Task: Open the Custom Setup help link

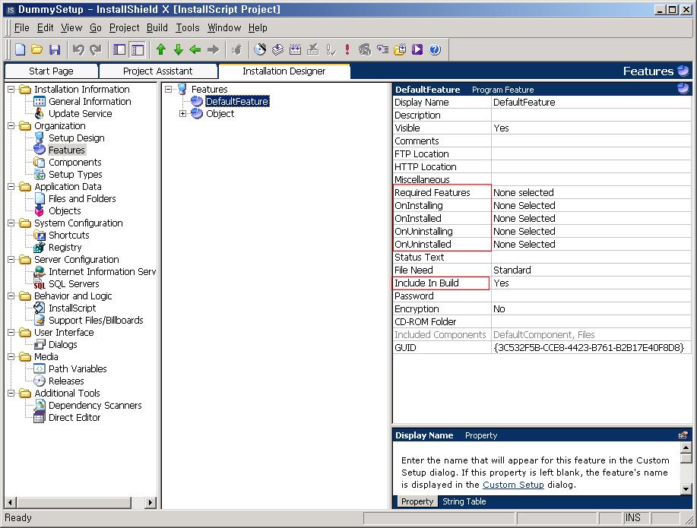Action: coord(513,485)
